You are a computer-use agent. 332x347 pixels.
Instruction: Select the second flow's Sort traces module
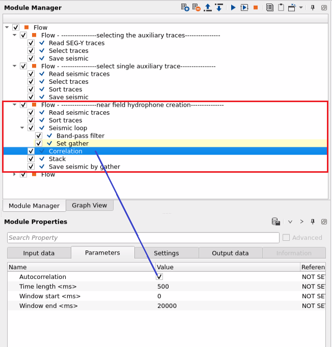pyautogui.click(x=65, y=89)
